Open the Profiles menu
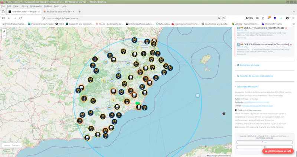Screen dimensions: 297x157 pyautogui.click(x=48, y=6)
